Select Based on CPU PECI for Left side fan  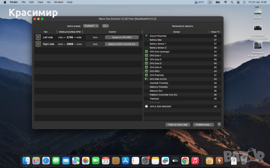122,37
